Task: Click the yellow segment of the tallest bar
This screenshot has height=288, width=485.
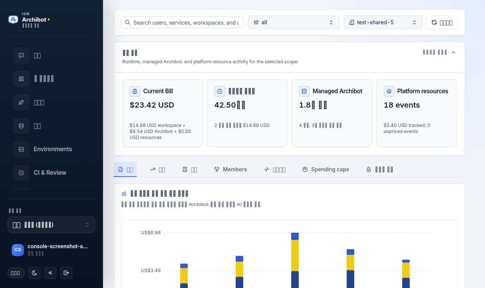Action: [295, 255]
